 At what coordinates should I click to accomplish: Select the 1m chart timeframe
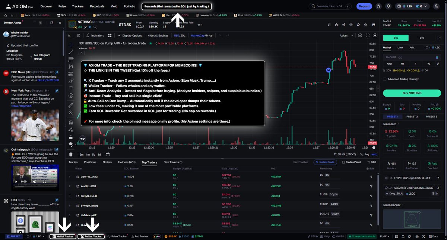(x=88, y=154)
